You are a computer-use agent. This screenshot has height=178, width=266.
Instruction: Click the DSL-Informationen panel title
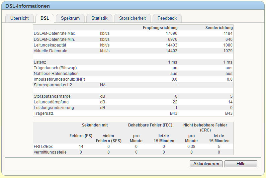coord(27,6)
